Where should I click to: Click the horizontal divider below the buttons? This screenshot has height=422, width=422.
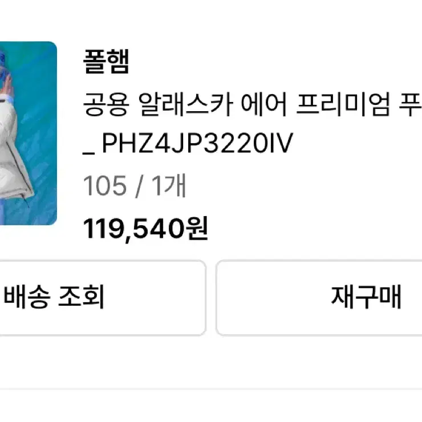[x=211, y=389]
